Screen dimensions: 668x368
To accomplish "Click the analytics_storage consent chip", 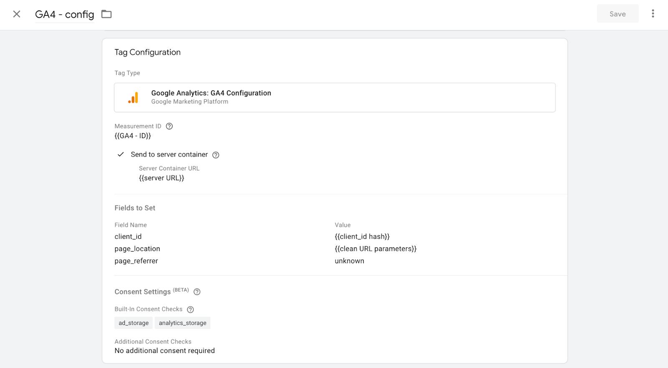I will pos(182,323).
